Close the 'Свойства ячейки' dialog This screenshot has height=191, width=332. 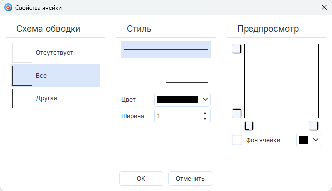[x=324, y=7]
